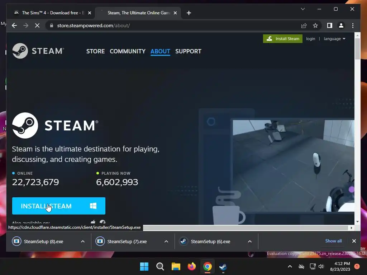This screenshot has height=275, width=367.
Task: Open the notification badge in tray
Action: click(357, 266)
